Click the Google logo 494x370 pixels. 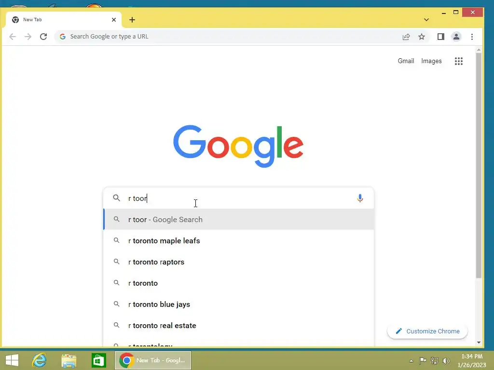pos(238,146)
